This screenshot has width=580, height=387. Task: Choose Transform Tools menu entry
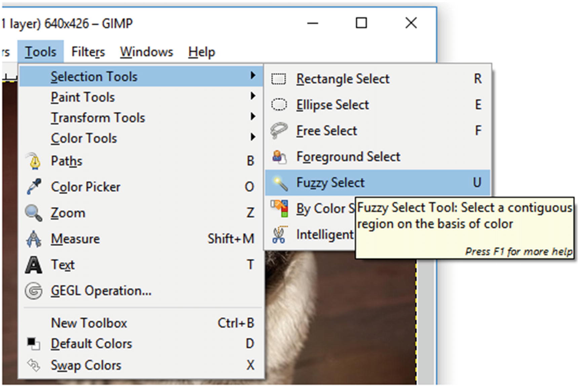[x=141, y=117]
